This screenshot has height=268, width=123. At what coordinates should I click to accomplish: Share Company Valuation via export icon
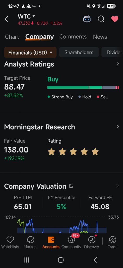71,186
